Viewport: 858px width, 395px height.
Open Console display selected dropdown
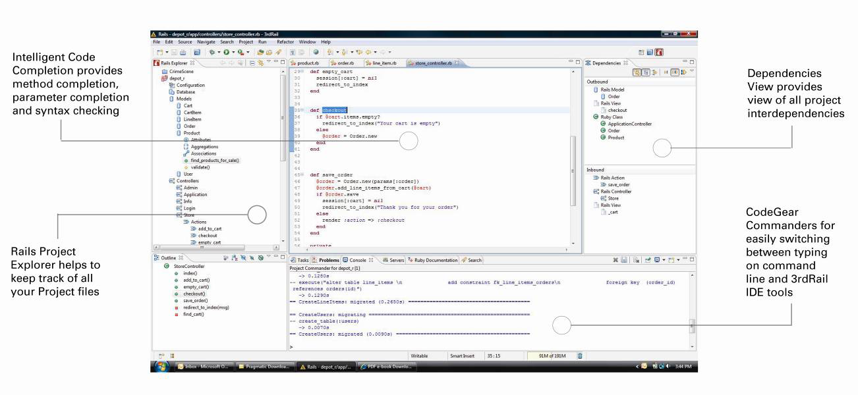(x=664, y=260)
